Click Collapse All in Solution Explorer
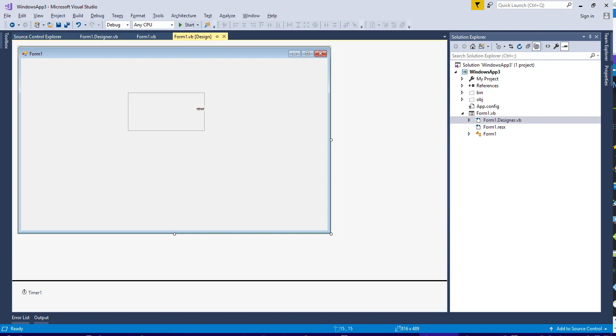 (528, 46)
